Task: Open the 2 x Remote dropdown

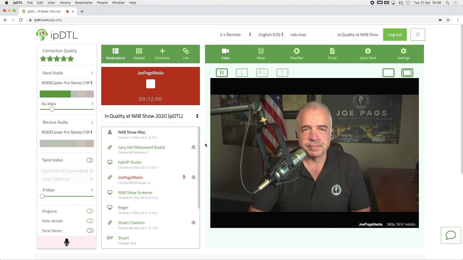Action: click(235, 35)
